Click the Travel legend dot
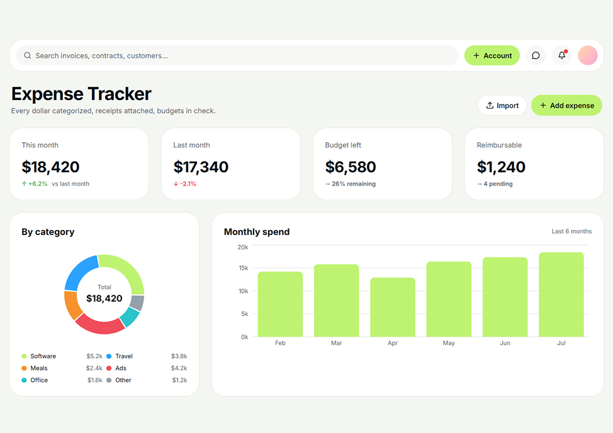The width and height of the screenshot is (613, 433). pyautogui.click(x=109, y=356)
